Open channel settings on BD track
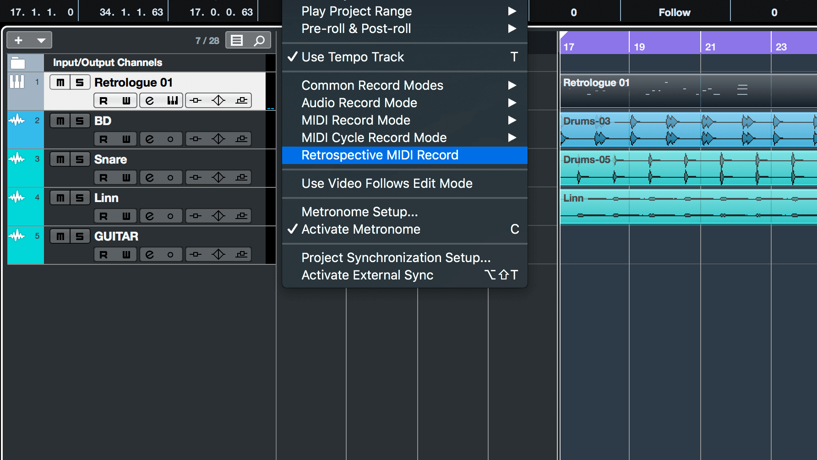817x460 pixels. 150,139
